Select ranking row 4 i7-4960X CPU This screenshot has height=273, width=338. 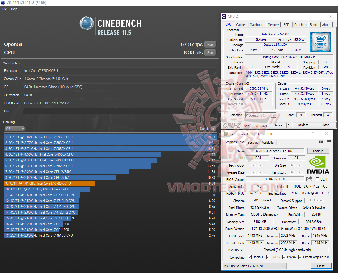pos(110,154)
